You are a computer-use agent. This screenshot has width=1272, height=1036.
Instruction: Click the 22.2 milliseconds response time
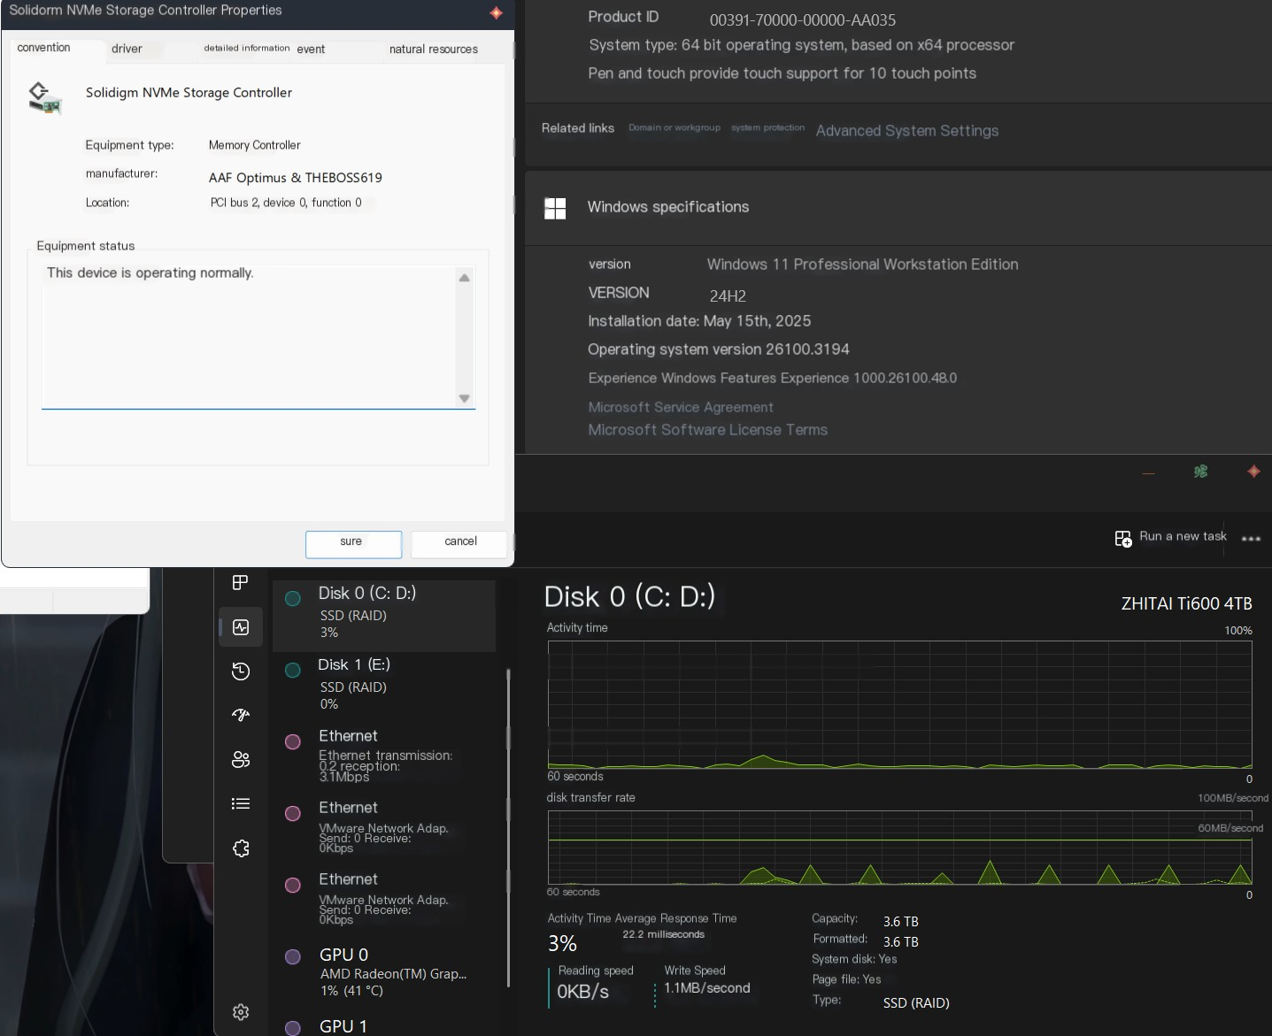click(x=663, y=934)
